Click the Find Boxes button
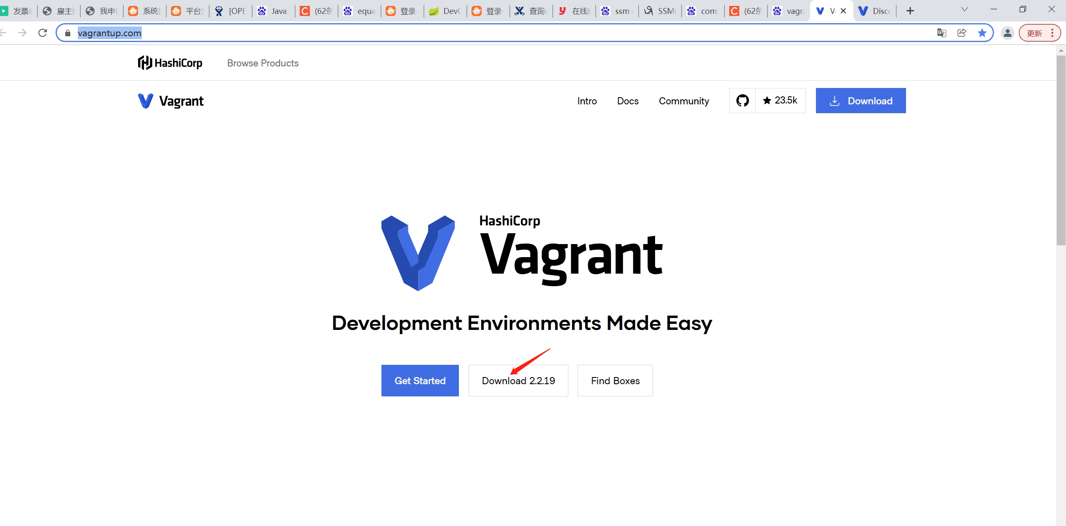The height and width of the screenshot is (526, 1066). point(615,380)
